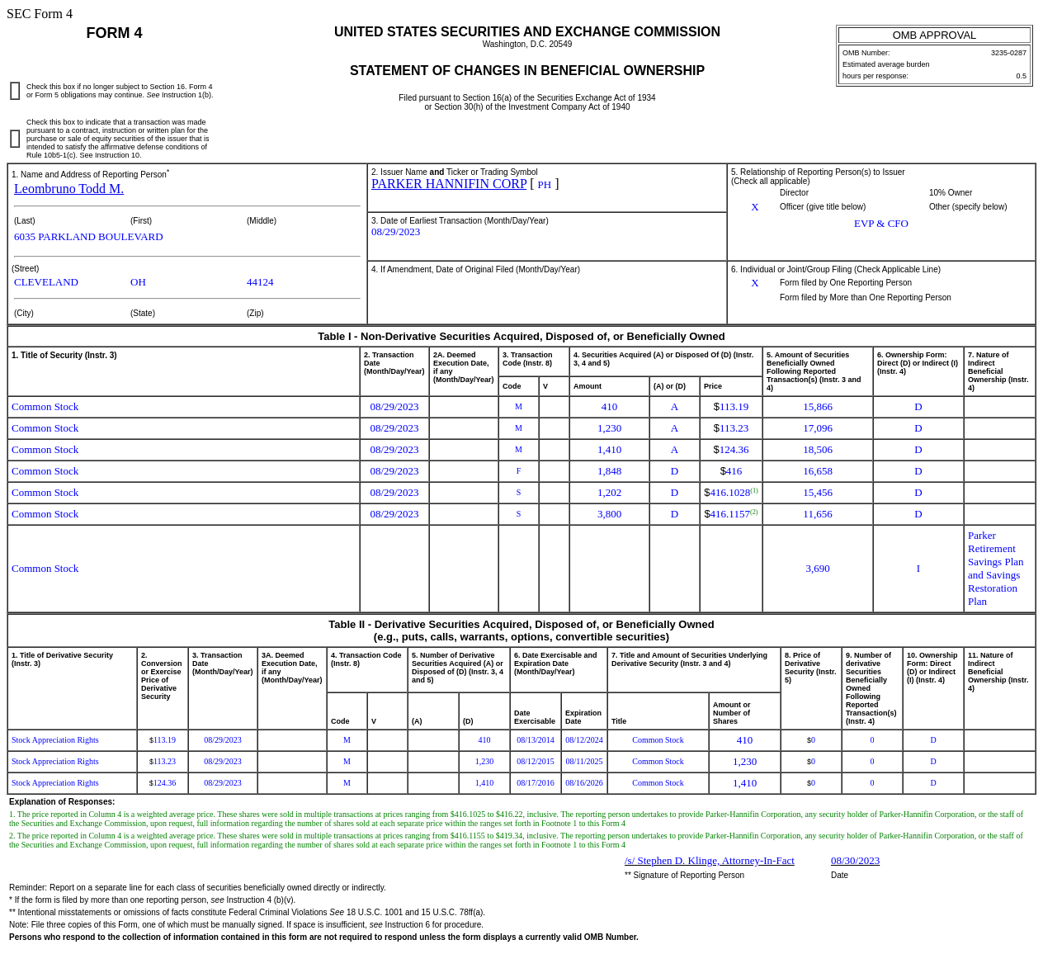Viewport: 1043px width, 954px height.
Task: Click the date exercisable 08/13/2014
Action: click(x=536, y=740)
